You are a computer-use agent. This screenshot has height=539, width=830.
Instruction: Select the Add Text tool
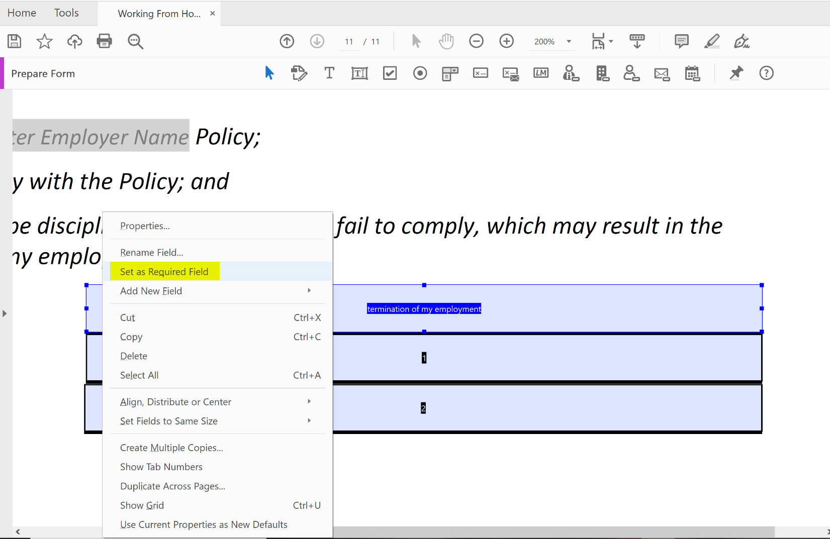pyautogui.click(x=329, y=73)
